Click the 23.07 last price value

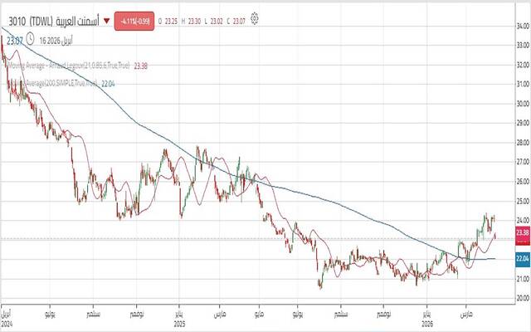click(x=13, y=39)
